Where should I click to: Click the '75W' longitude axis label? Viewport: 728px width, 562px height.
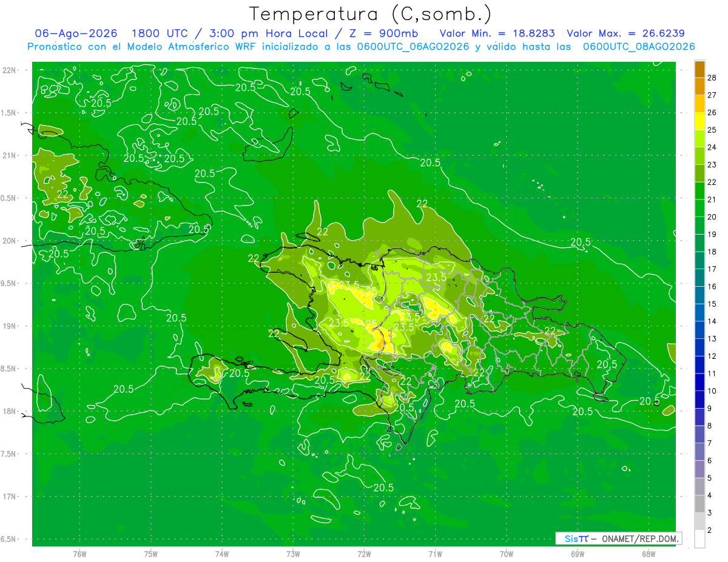[x=151, y=554]
